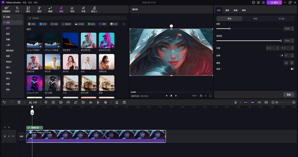Click the horizontal mirror flip icon
The image size is (298, 157).
pos(287,63)
